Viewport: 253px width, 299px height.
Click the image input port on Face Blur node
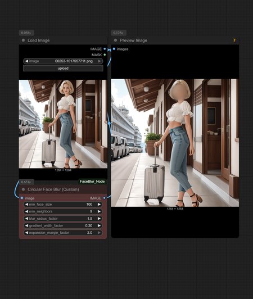click(x=22, y=198)
